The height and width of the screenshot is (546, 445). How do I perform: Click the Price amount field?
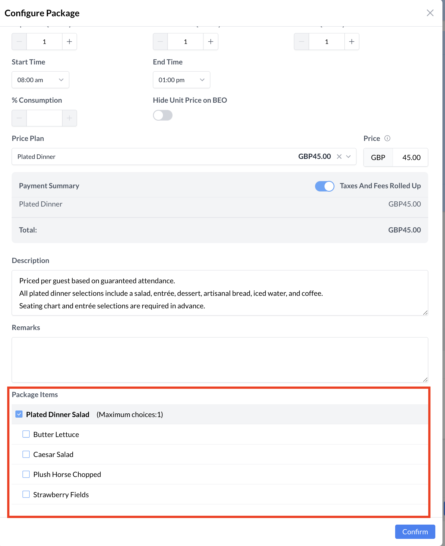pos(410,157)
